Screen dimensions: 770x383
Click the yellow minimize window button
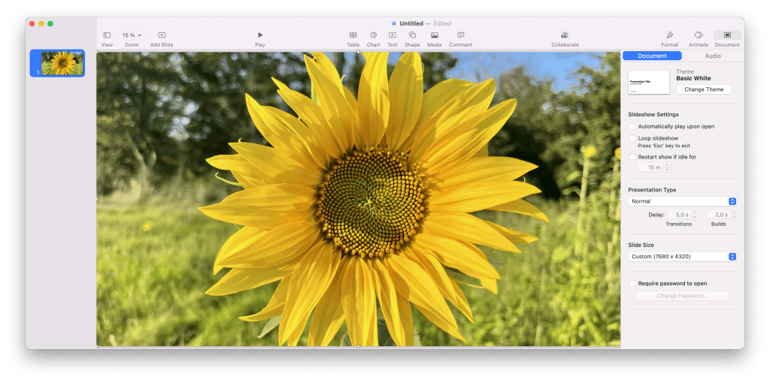click(x=41, y=23)
